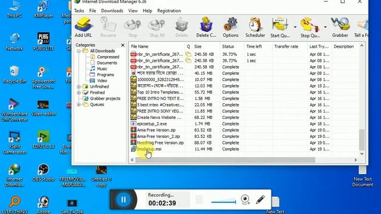Sort by the Status column header

232,46
